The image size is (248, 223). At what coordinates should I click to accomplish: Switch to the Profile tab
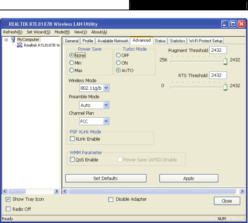88,41
